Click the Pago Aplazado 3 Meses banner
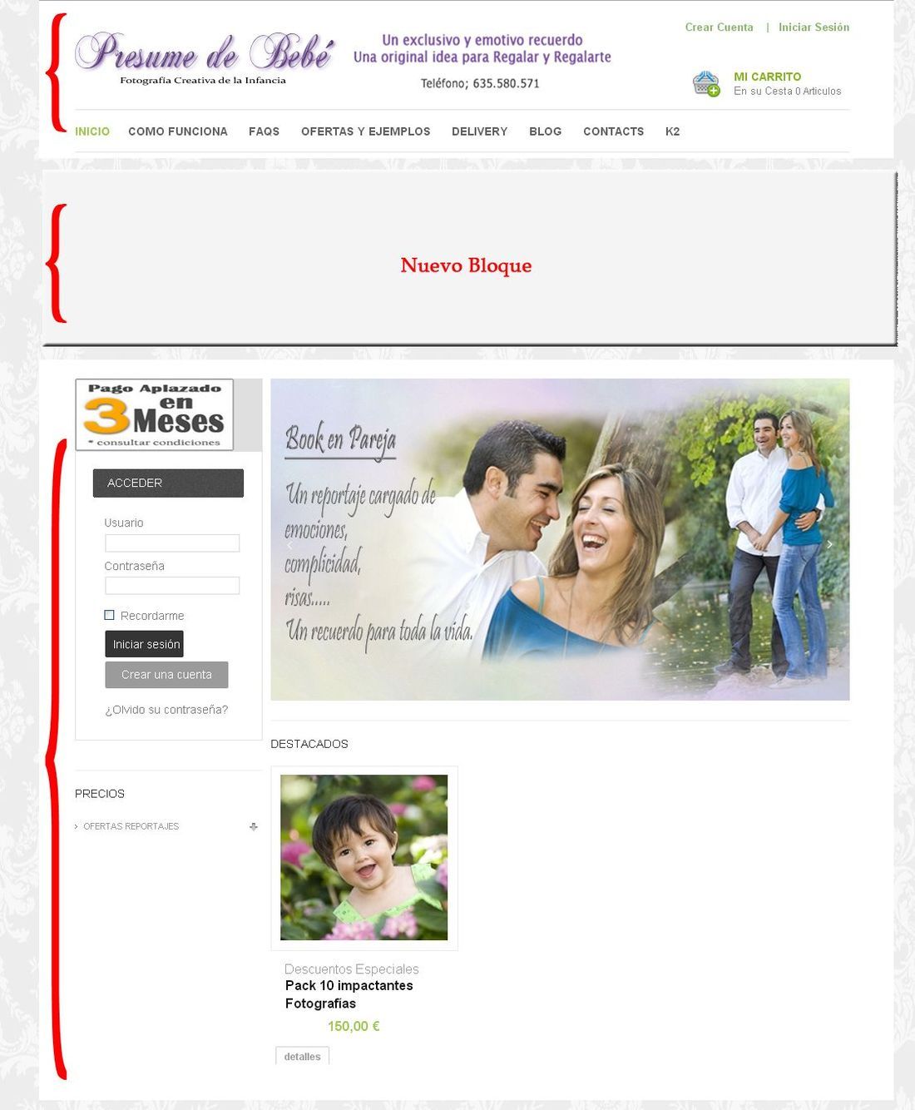The height and width of the screenshot is (1110, 915). tap(155, 415)
